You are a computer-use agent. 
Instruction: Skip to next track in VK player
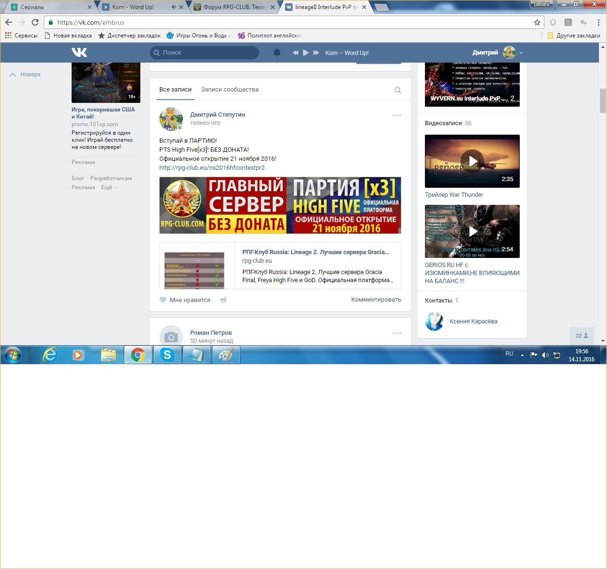tap(316, 53)
